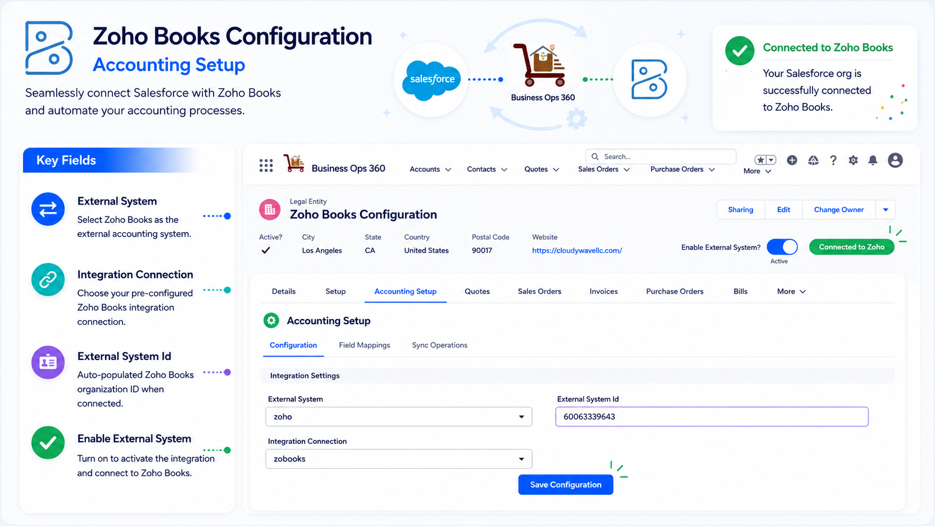935x526 pixels.
Task: Switch to the Invoices tab
Action: pos(603,291)
